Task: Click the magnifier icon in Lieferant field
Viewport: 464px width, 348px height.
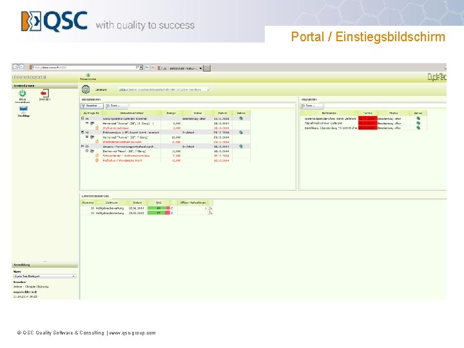Action: coord(209,90)
